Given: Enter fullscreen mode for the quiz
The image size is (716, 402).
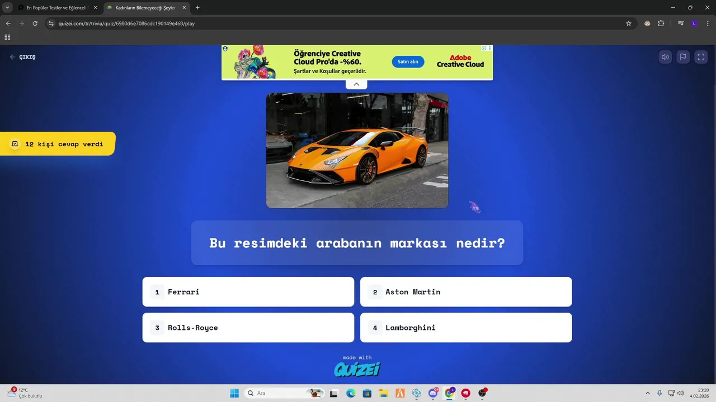Looking at the screenshot, I should [701, 57].
